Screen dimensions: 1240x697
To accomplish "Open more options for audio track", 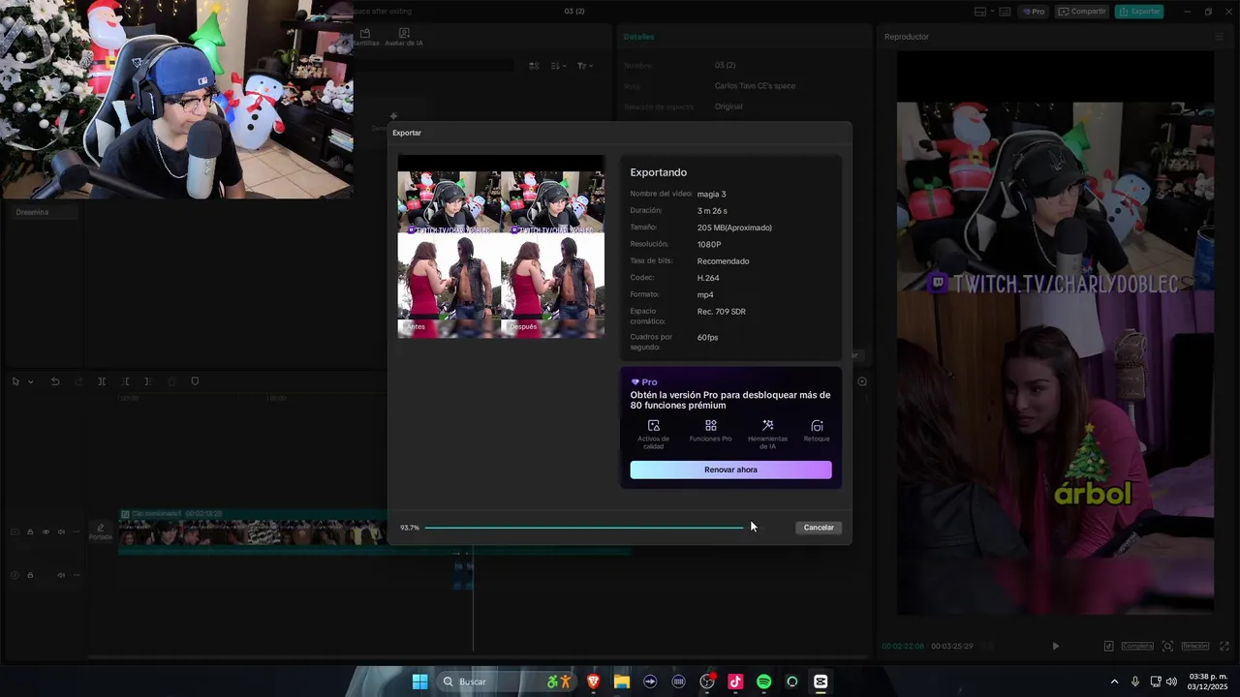I will [x=77, y=575].
